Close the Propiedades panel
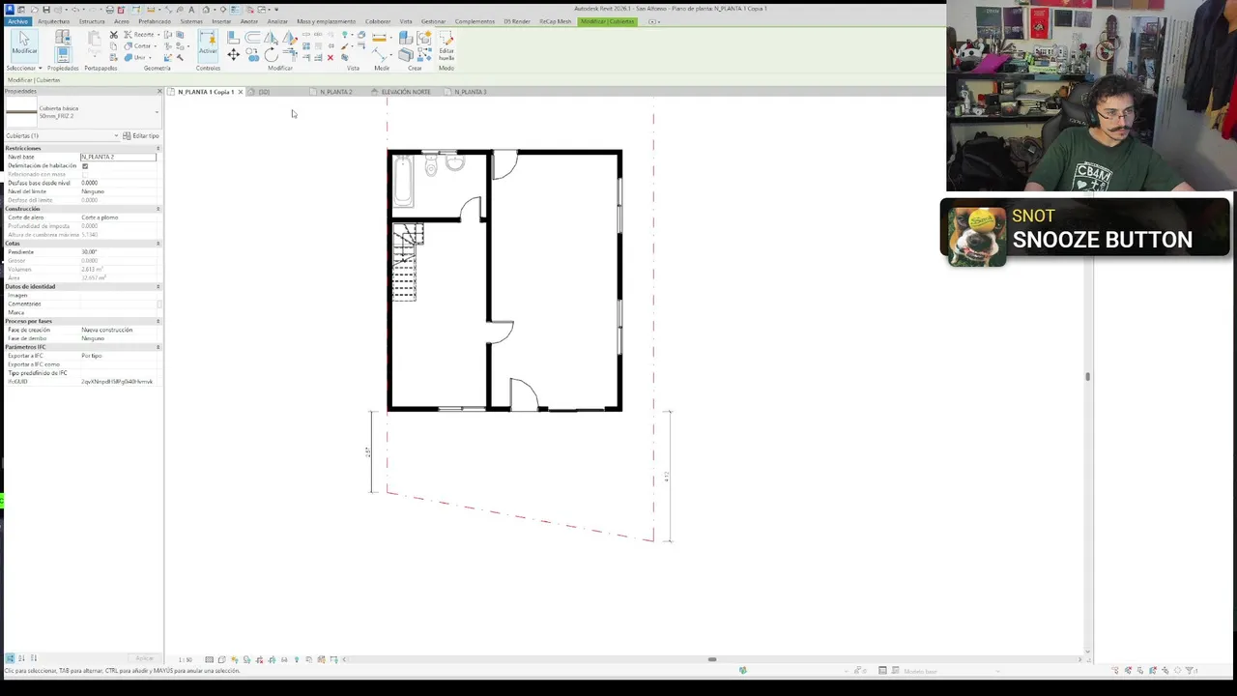This screenshot has width=1237, height=696. (159, 91)
